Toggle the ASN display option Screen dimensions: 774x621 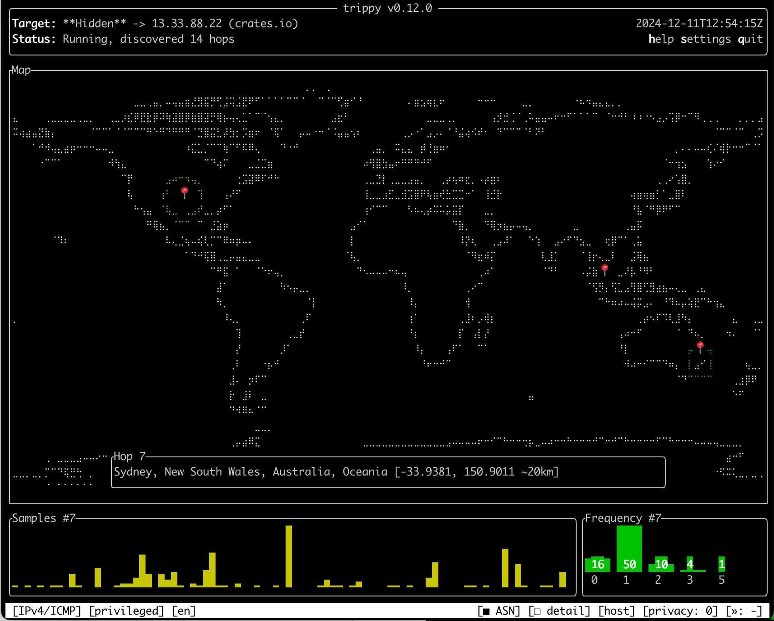tap(499, 611)
